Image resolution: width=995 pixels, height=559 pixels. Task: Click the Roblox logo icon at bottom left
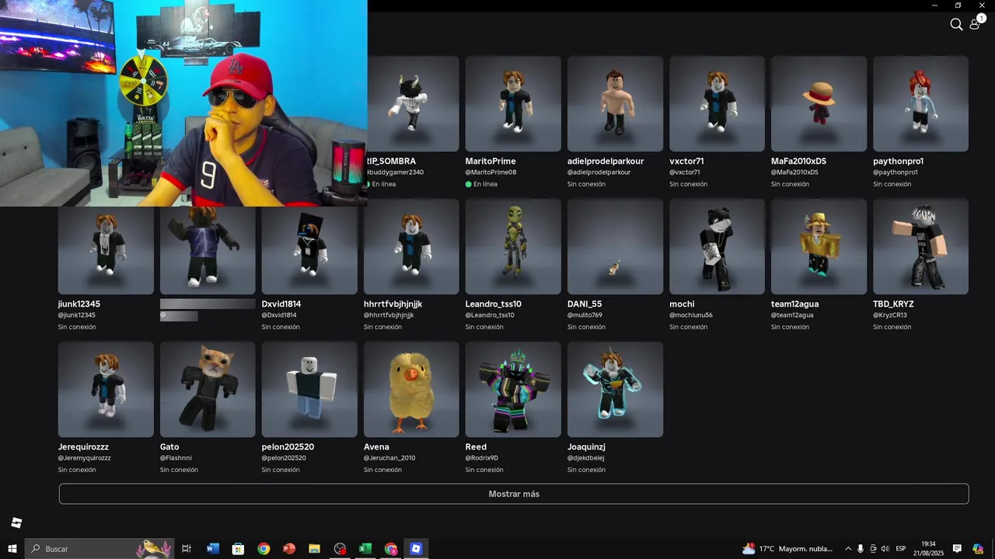(16, 523)
